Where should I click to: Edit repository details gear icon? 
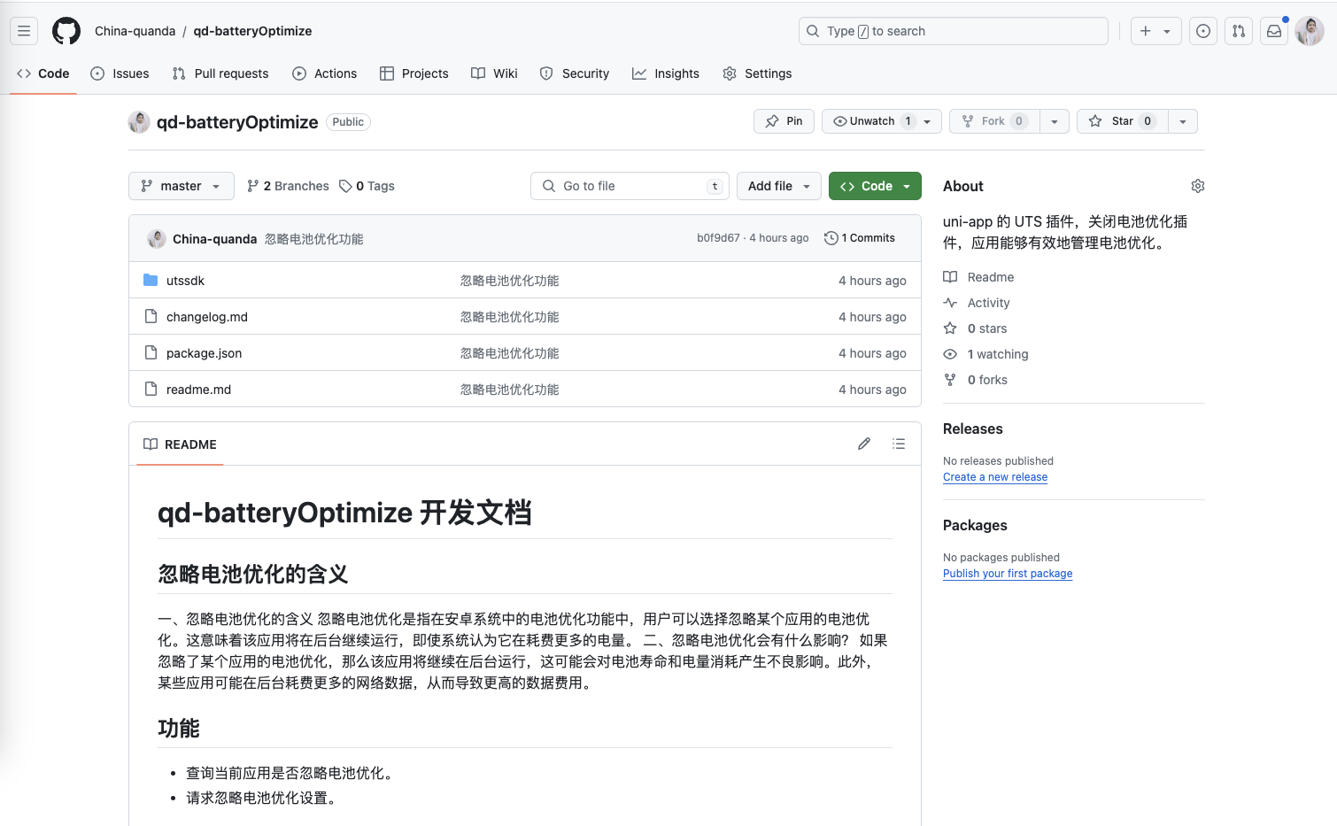[1198, 186]
